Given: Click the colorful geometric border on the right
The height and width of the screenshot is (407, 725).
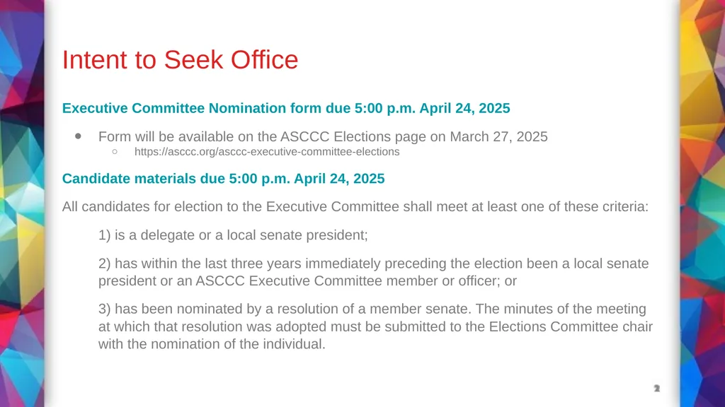Looking at the screenshot, I should coord(702,203).
